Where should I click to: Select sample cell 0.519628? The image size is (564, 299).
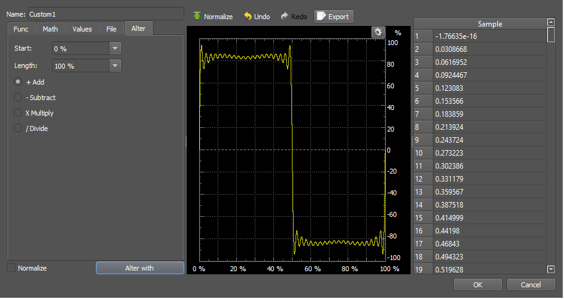point(490,269)
